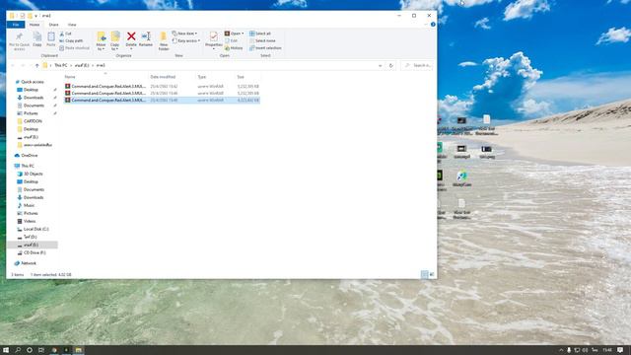Select This PC in navigation pane
631x355 pixels.
click(28, 166)
